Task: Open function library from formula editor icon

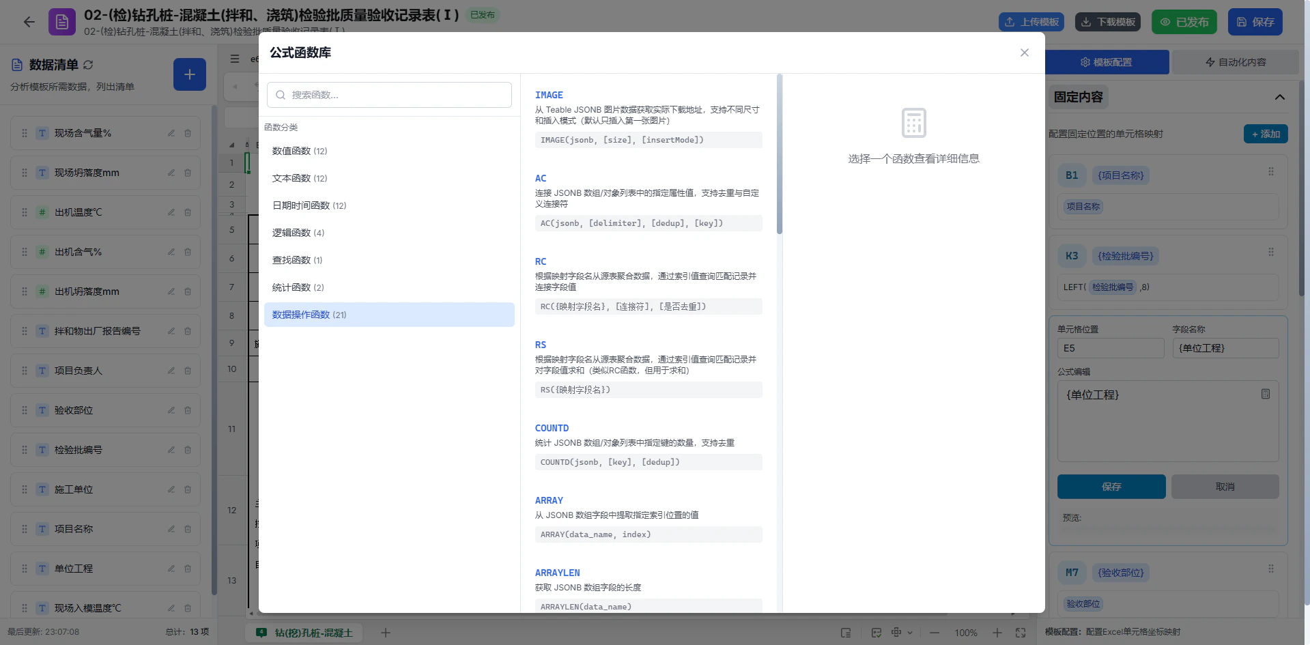Action: (x=1266, y=394)
